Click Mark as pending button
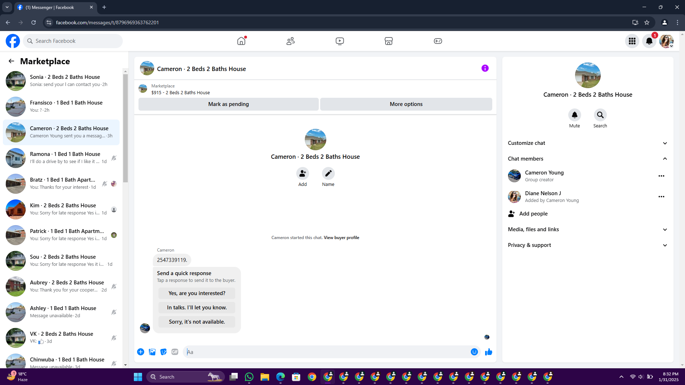Screen dimensions: 685x385 (228, 104)
